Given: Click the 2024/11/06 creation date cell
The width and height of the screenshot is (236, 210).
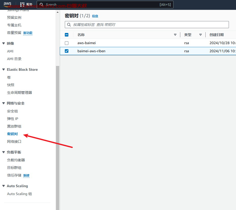Looking at the screenshot, I should 223,51.
